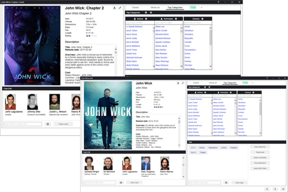
Task: Click down arrow of Actresses list in the John Wick window
Action: [x=235, y=133]
